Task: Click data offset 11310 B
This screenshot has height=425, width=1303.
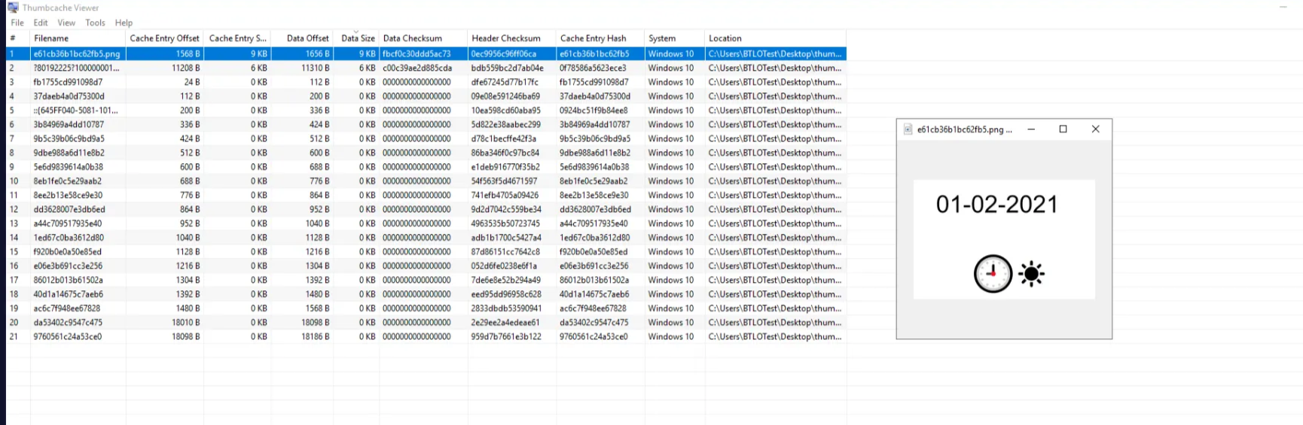Action: pyautogui.click(x=316, y=68)
